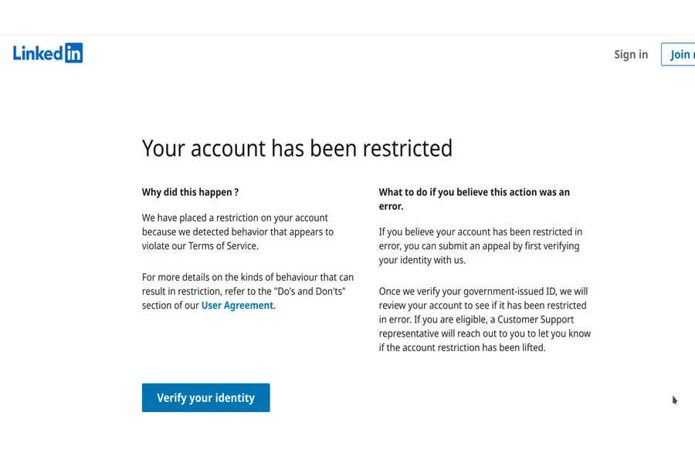Image resolution: width=695 pixels, height=463 pixels.
Task: Click the Verify your identity button
Action: (x=205, y=397)
